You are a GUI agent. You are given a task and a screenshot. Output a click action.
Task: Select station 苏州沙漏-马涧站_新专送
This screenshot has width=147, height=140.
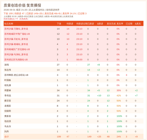[x=16, y=55]
